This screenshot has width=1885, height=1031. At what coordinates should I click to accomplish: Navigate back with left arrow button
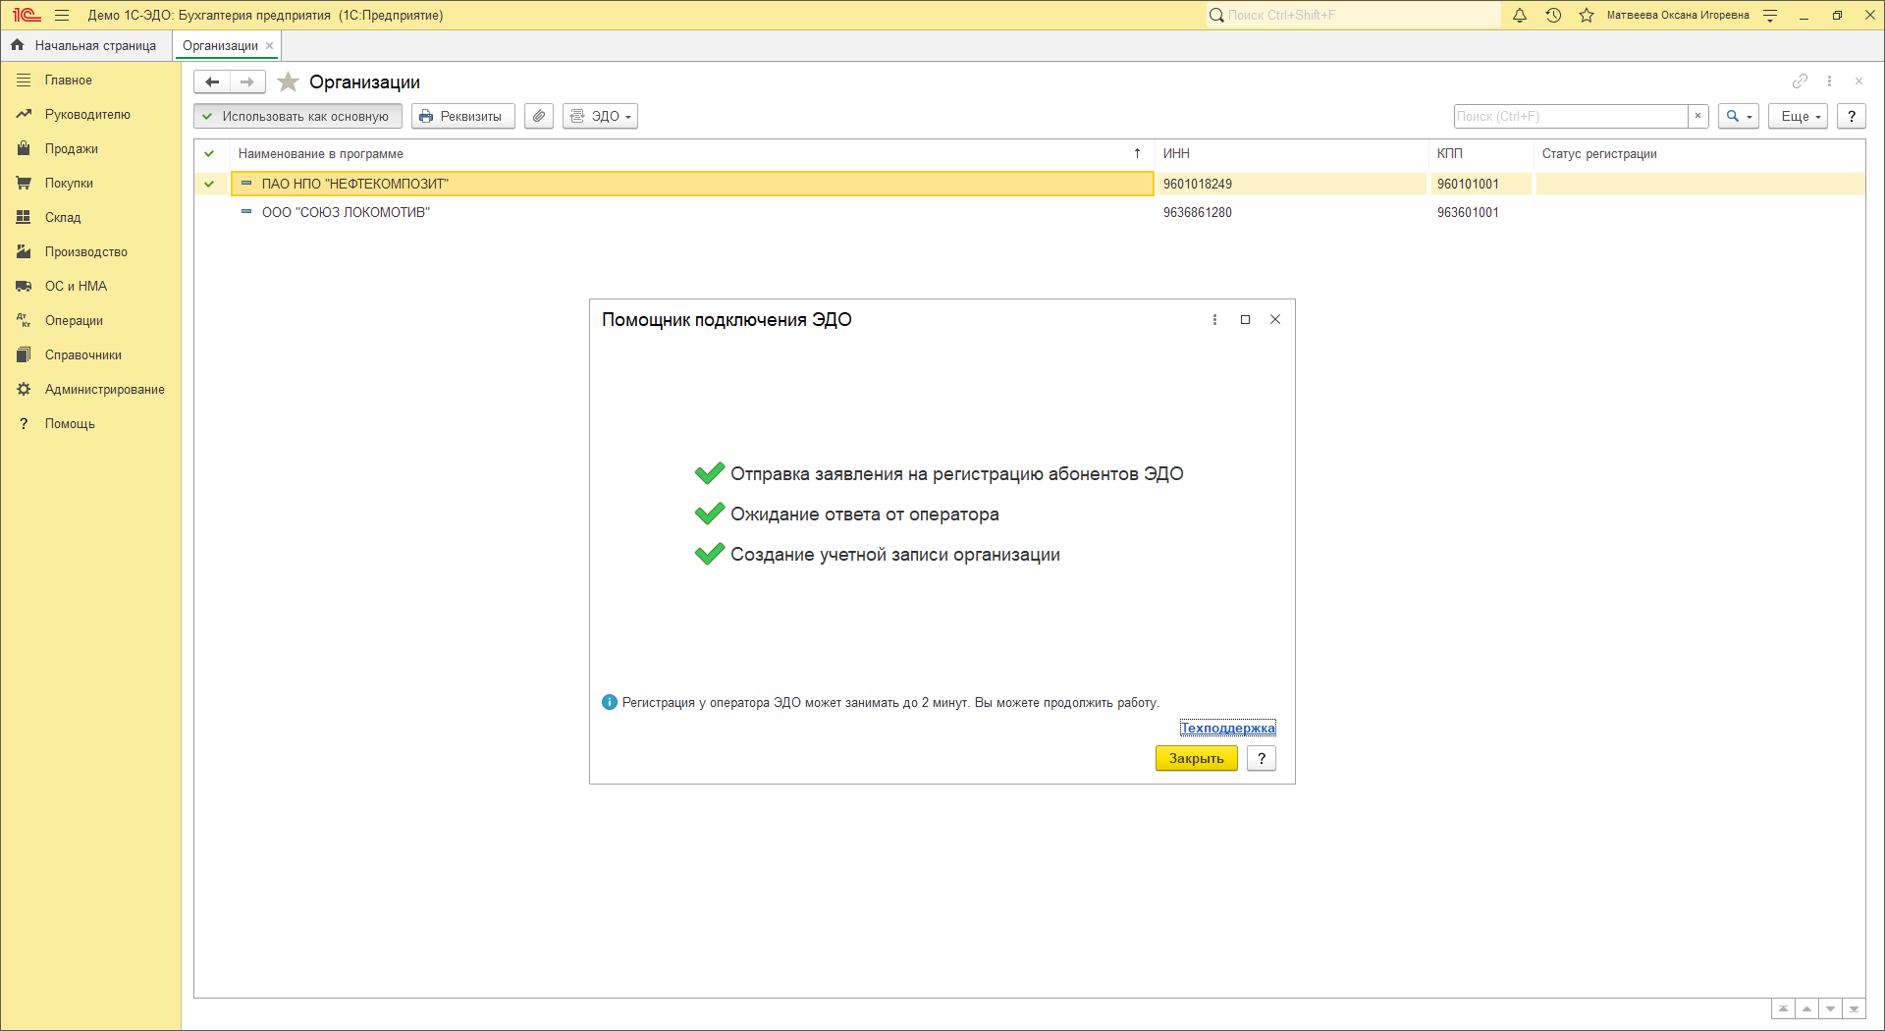[x=212, y=82]
